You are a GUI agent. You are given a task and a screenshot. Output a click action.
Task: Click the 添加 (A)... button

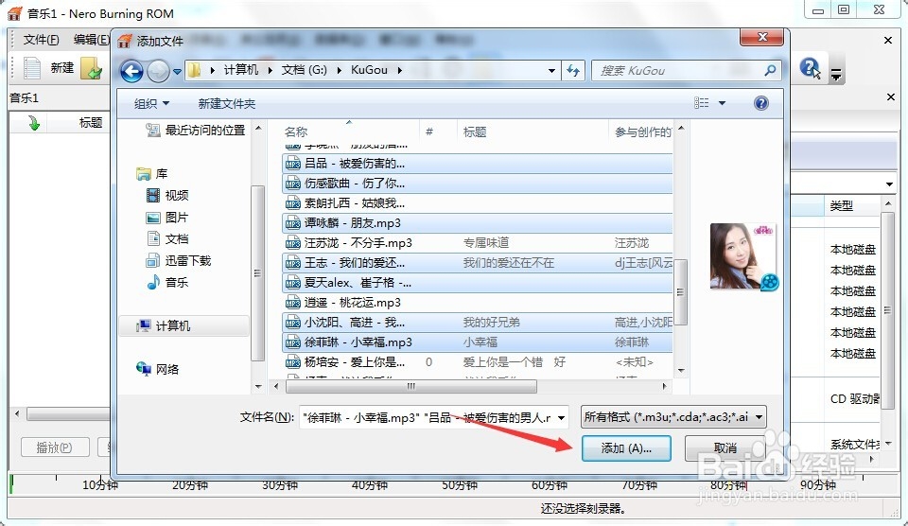pyautogui.click(x=626, y=448)
